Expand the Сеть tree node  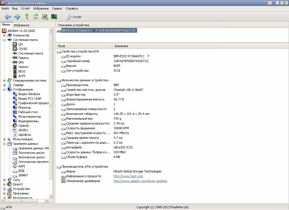[x=4, y=180]
